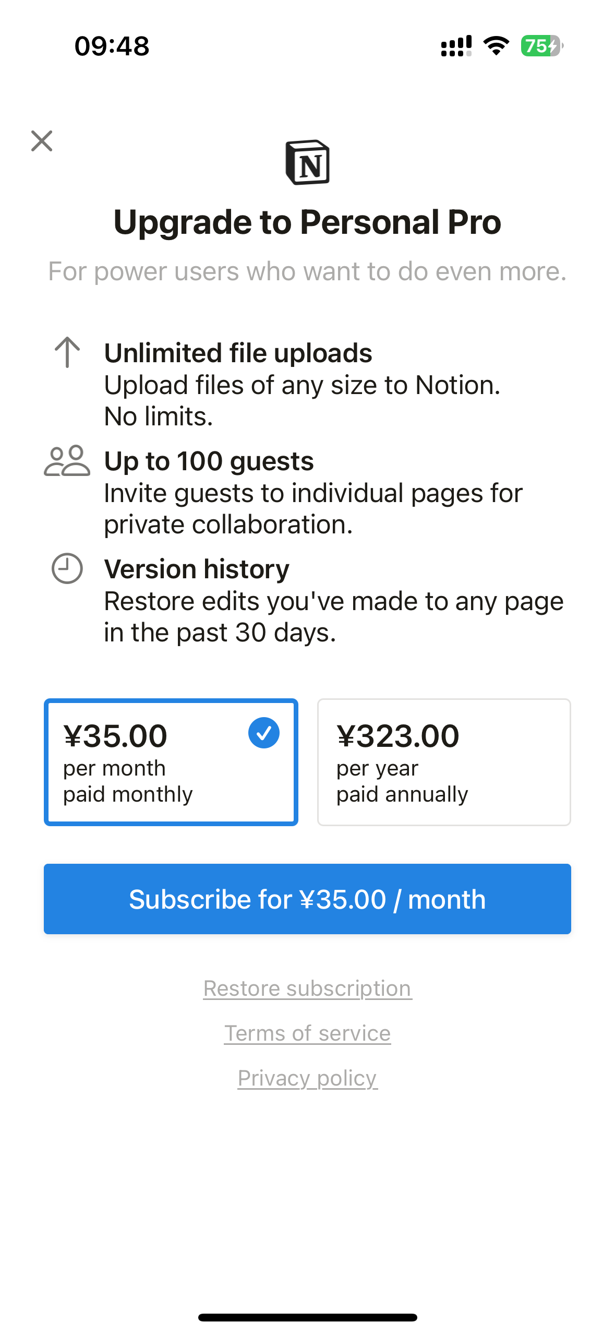Tap the guests people icon
The height and width of the screenshot is (1334, 615).
[x=67, y=461]
